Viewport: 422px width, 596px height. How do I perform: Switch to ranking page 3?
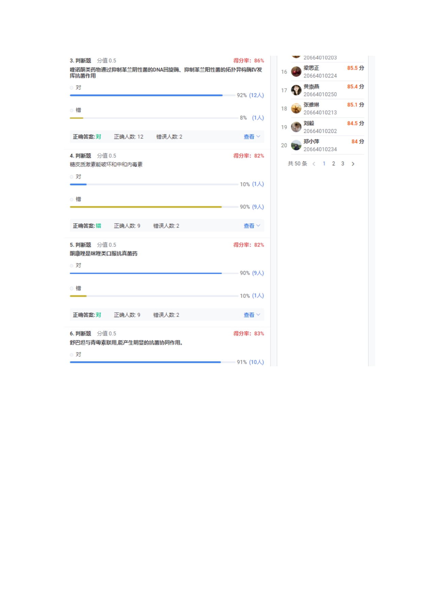pos(343,164)
